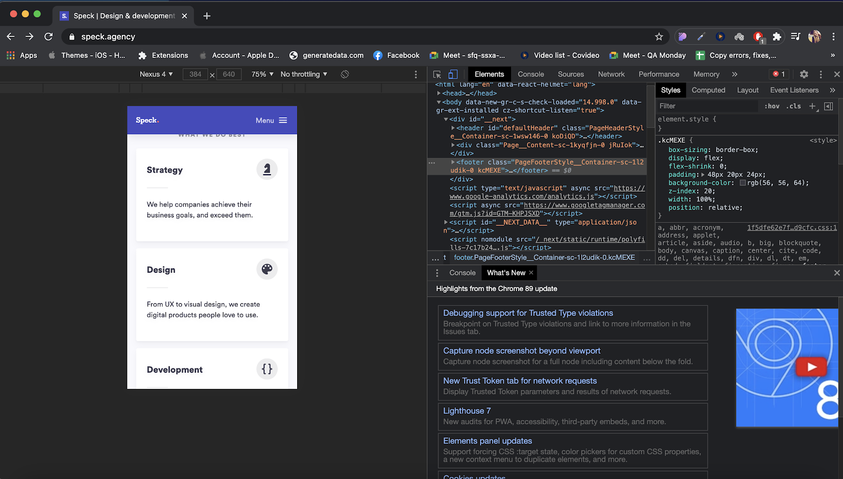Toggle the device toolbar icon
Image resolution: width=843 pixels, height=479 pixels.
[453, 74]
